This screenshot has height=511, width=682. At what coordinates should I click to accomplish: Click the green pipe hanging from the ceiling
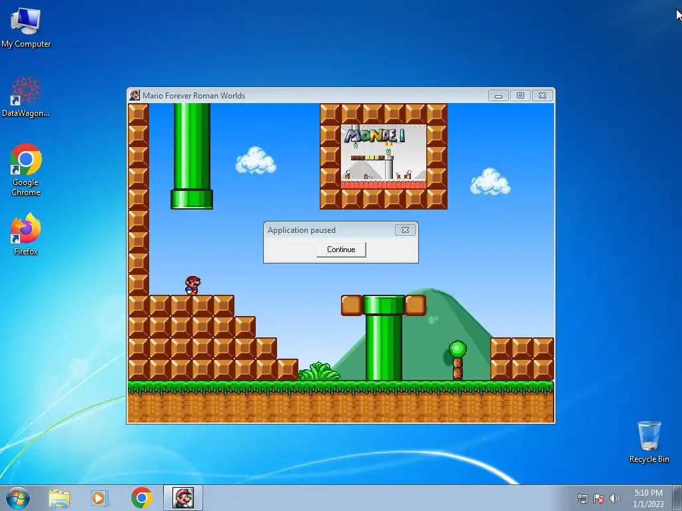click(x=192, y=156)
